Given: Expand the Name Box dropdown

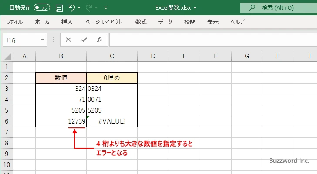Looking at the screenshot, I should (42, 40).
